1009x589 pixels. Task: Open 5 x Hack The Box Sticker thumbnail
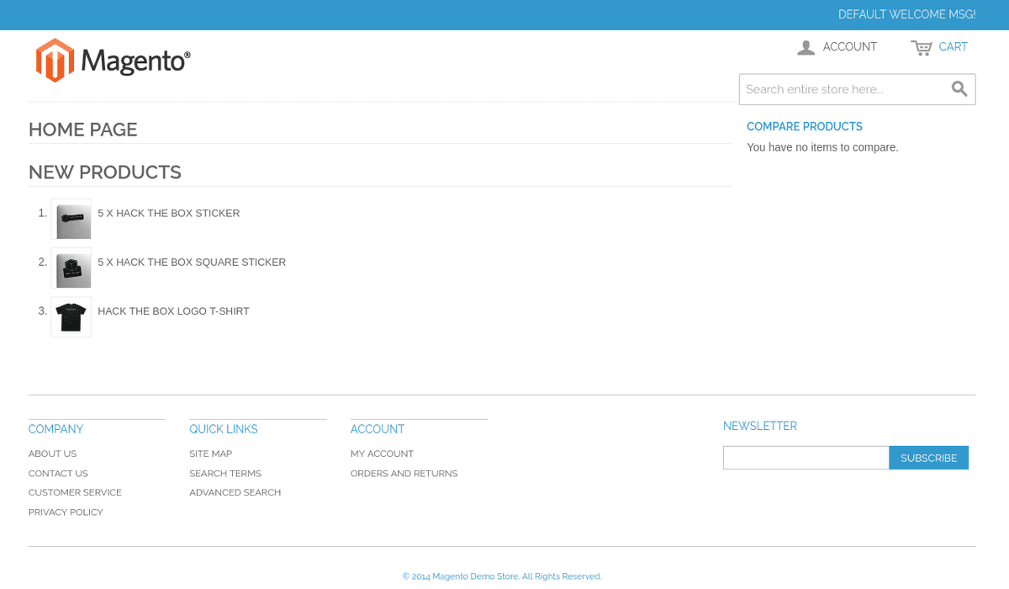[71, 220]
